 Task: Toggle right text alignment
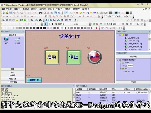[x=141, y=20]
